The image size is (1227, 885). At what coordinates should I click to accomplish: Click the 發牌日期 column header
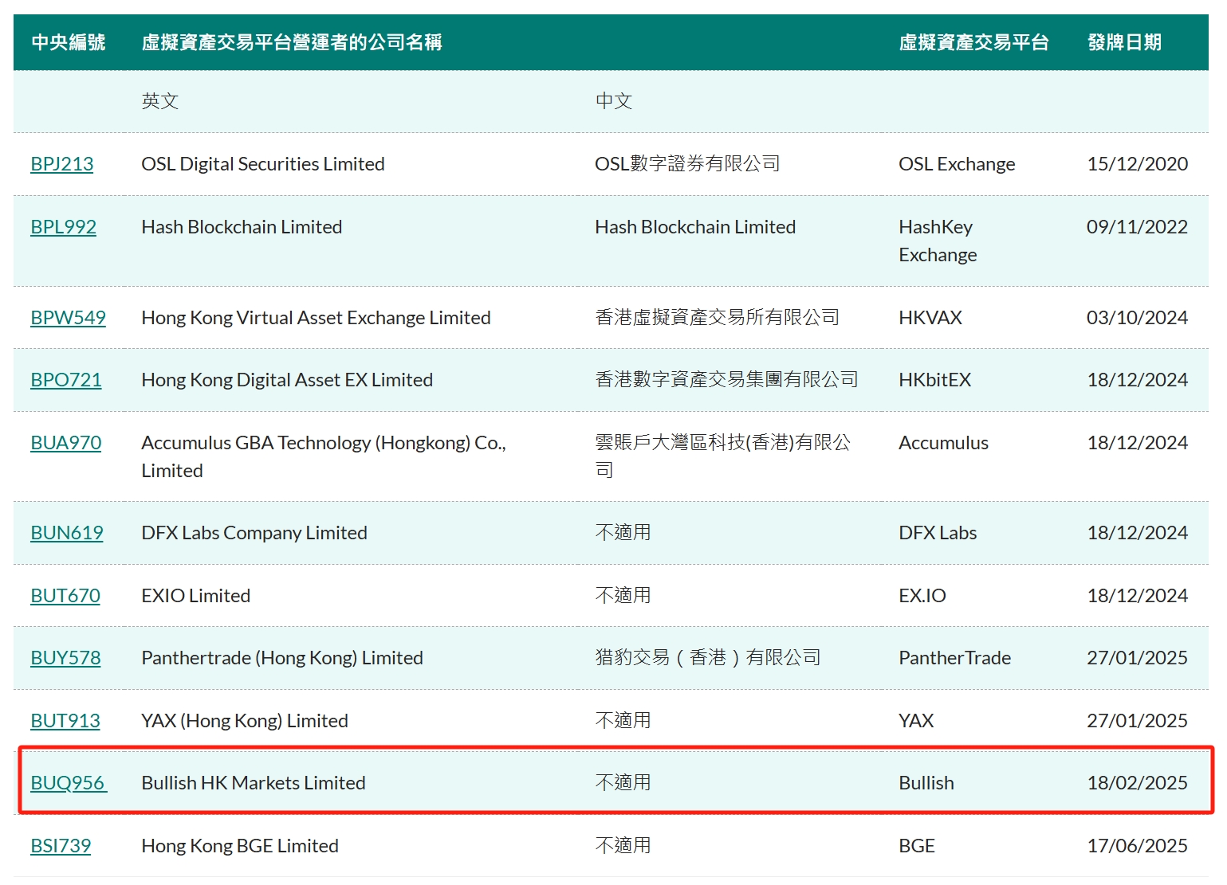click(1124, 42)
